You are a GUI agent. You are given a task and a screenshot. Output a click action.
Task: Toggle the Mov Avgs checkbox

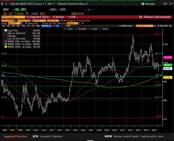click(x=62, y=21)
